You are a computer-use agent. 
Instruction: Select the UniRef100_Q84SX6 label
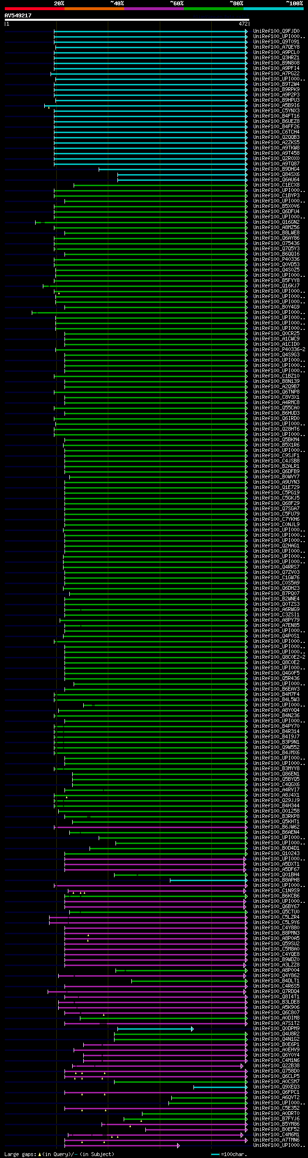coord(276,175)
